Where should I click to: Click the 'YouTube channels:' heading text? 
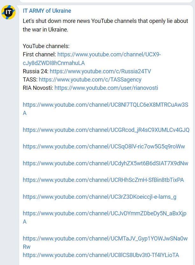(46, 46)
